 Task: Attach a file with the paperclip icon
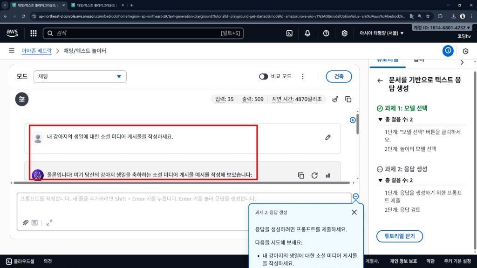click(x=26, y=223)
